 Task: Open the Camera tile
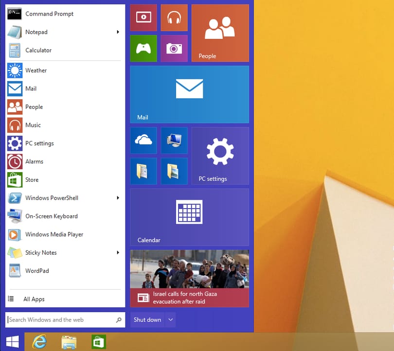tap(174, 49)
